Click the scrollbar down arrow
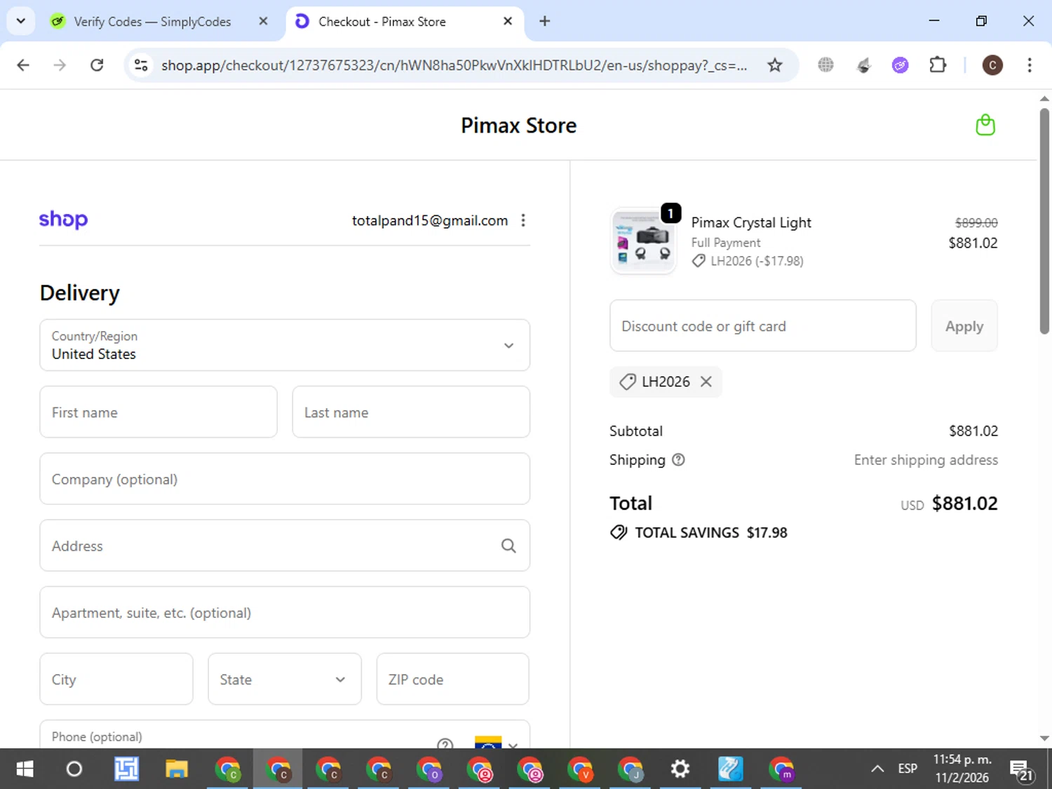 (1044, 738)
